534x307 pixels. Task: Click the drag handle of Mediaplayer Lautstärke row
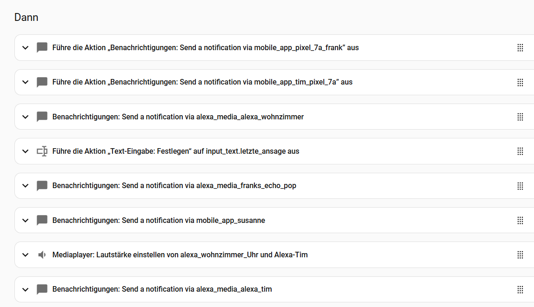tap(520, 255)
